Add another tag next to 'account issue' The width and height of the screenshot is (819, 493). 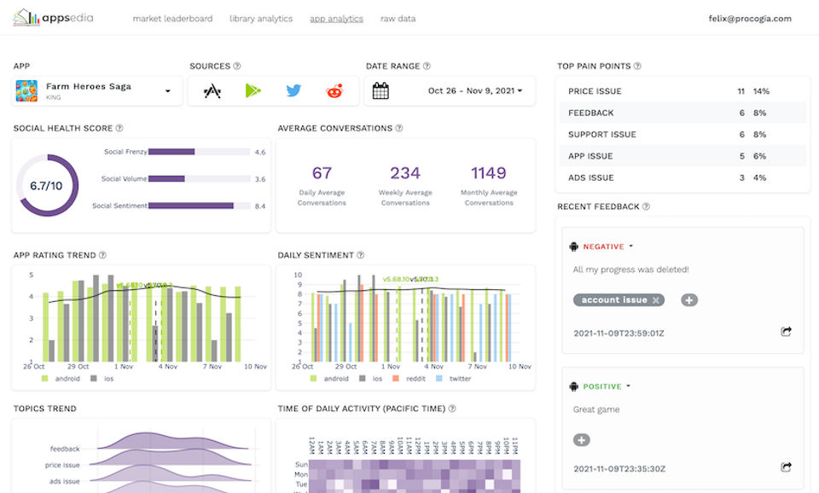(x=689, y=299)
